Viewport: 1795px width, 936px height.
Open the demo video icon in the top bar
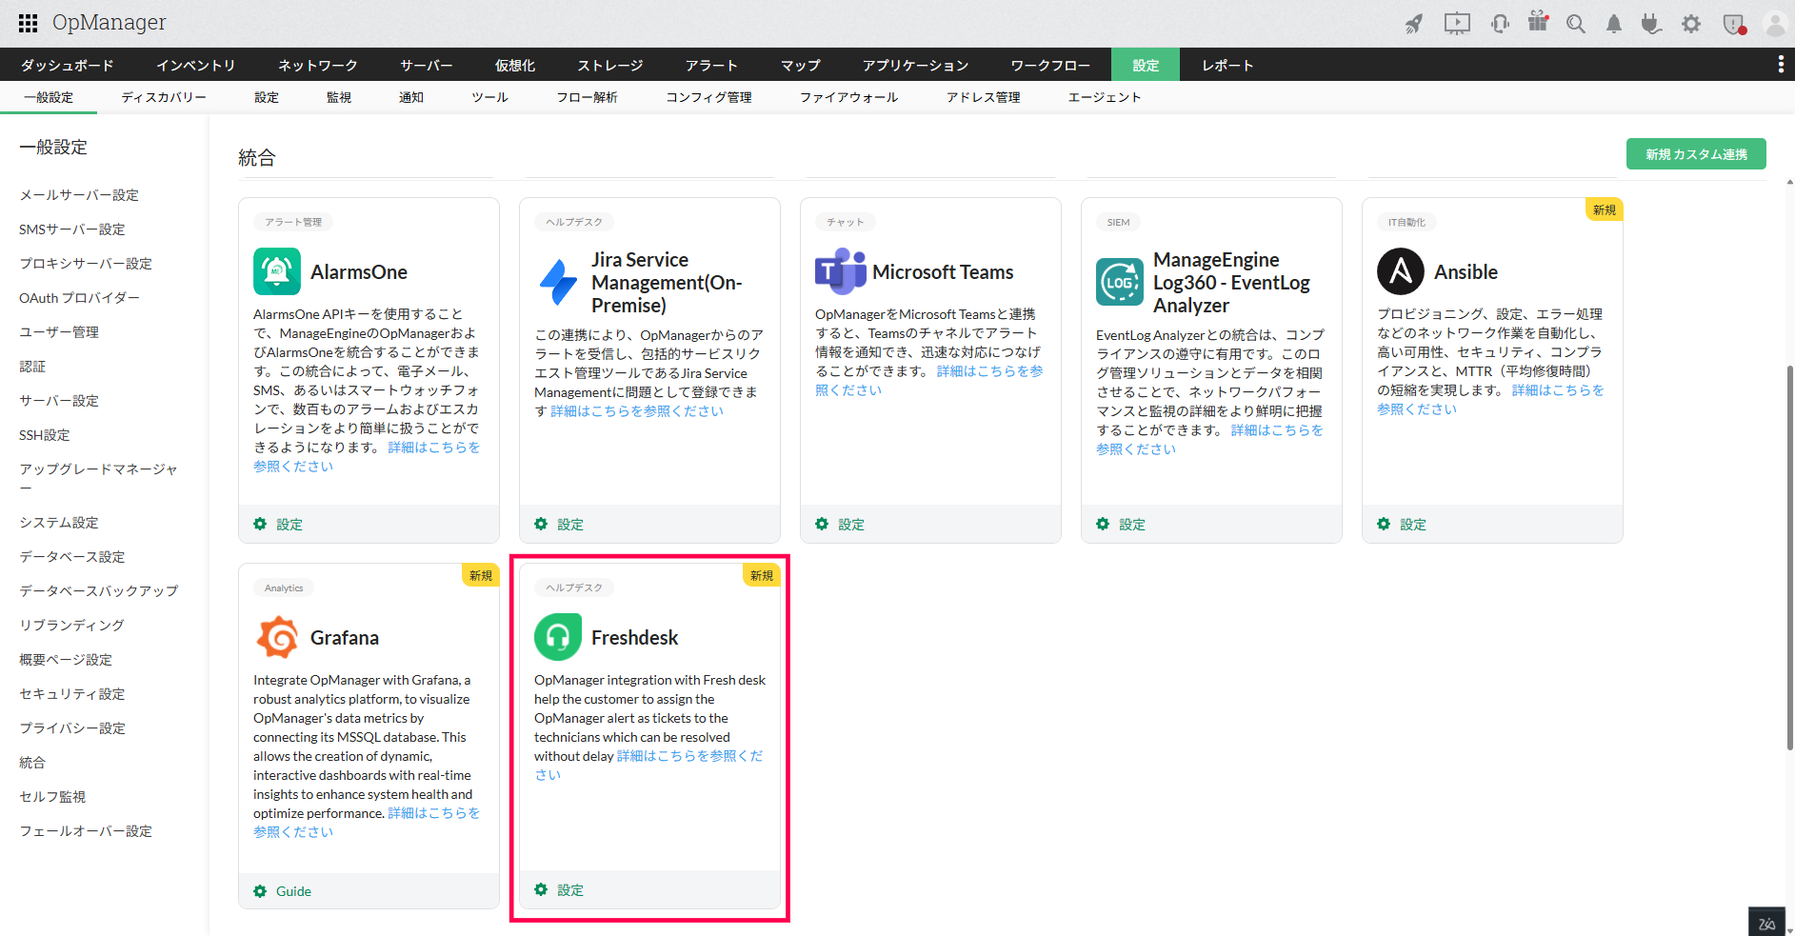pyautogui.click(x=1456, y=22)
